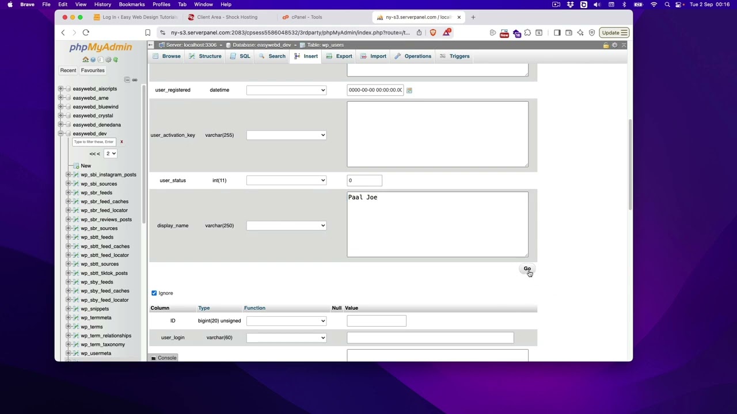Open Brave Rewards triangle icon
This screenshot has height=414, width=737.
pos(446,33)
